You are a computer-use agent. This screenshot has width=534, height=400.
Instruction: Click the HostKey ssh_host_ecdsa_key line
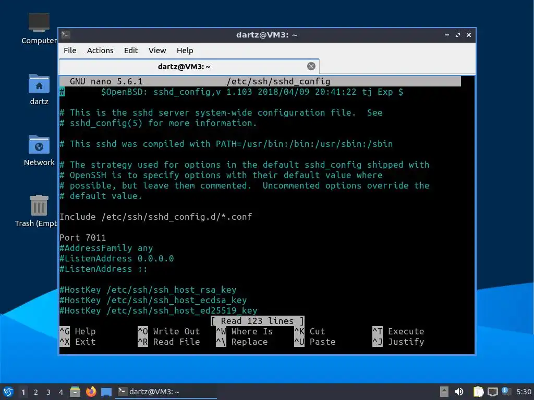point(153,300)
